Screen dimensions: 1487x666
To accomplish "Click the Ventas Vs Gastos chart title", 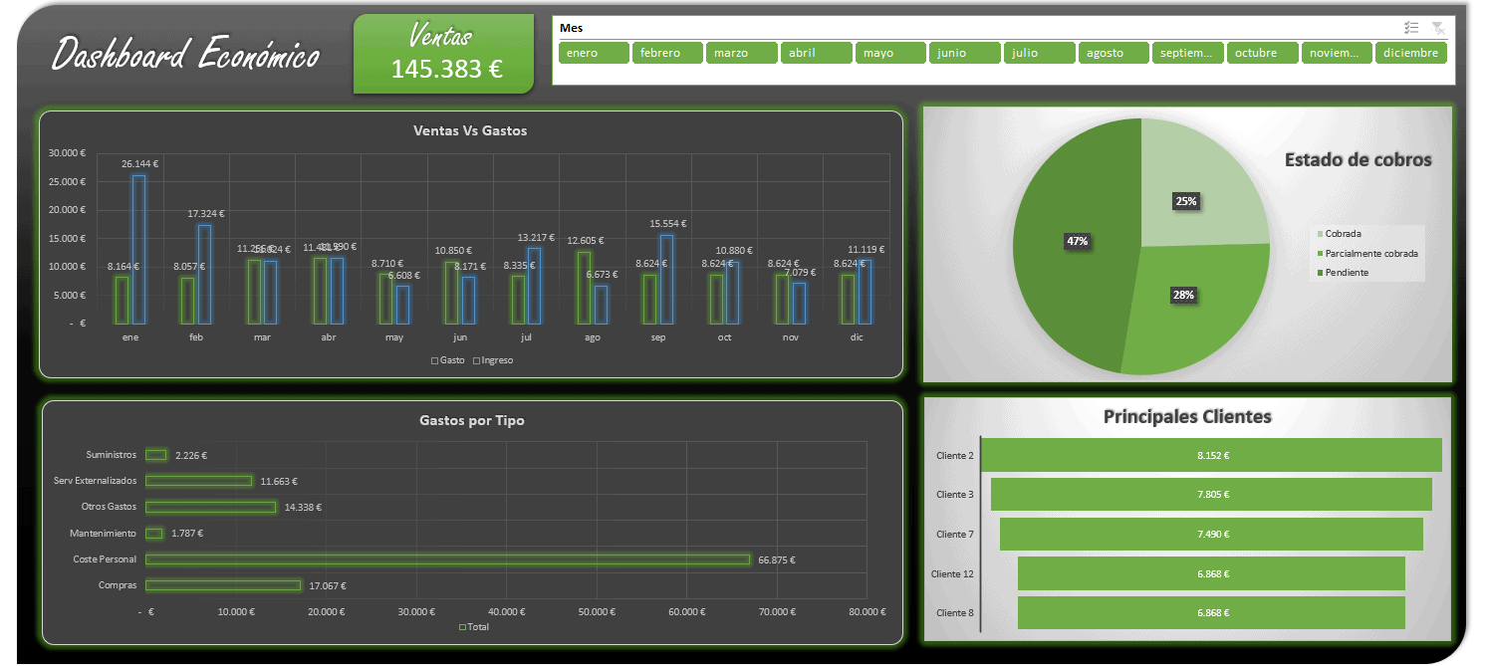I will tap(470, 130).
